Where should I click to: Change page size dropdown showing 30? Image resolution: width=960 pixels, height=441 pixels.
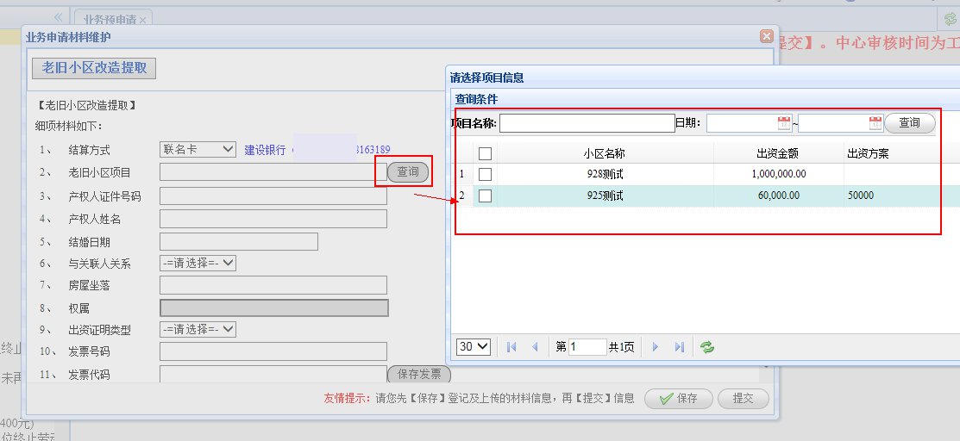[473, 346]
